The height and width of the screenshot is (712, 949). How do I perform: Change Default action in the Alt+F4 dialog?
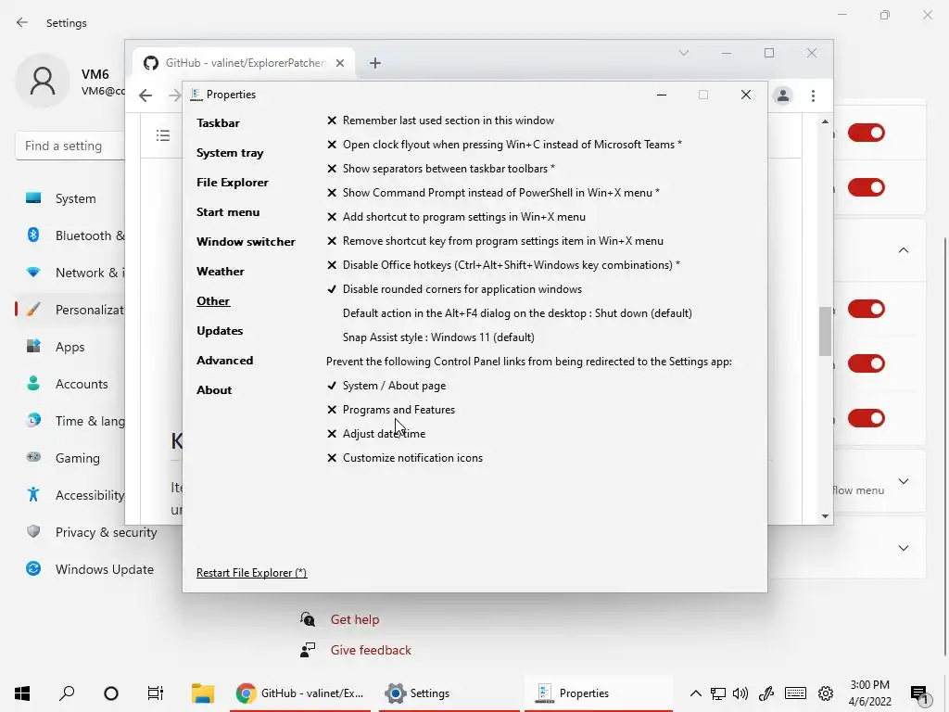(x=517, y=313)
